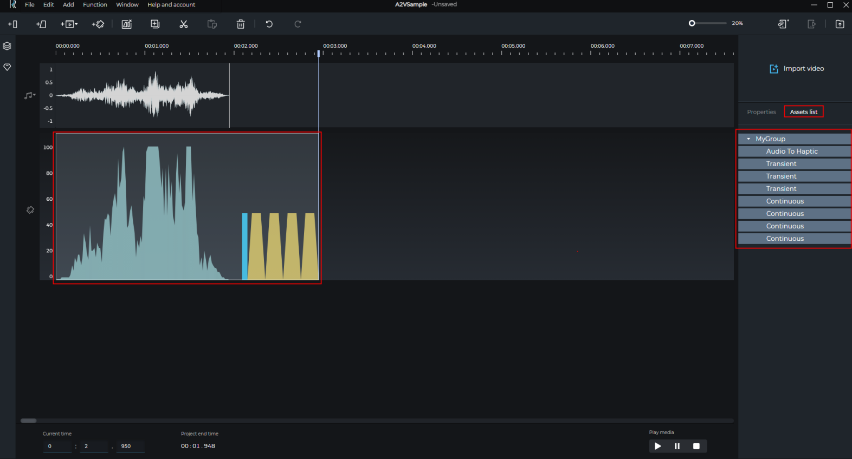Click the device link icon in toolbar

[783, 24]
